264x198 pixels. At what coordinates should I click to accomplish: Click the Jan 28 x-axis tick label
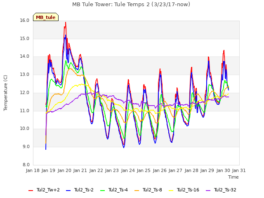coord(191,170)
